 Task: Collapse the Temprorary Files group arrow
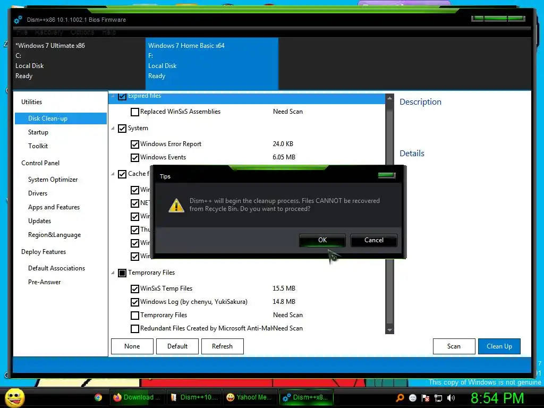113,273
